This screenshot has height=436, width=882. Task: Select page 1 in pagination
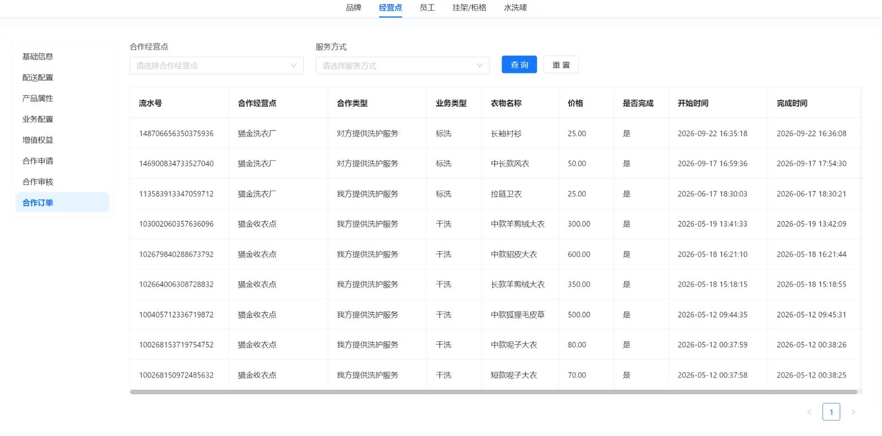[831, 412]
